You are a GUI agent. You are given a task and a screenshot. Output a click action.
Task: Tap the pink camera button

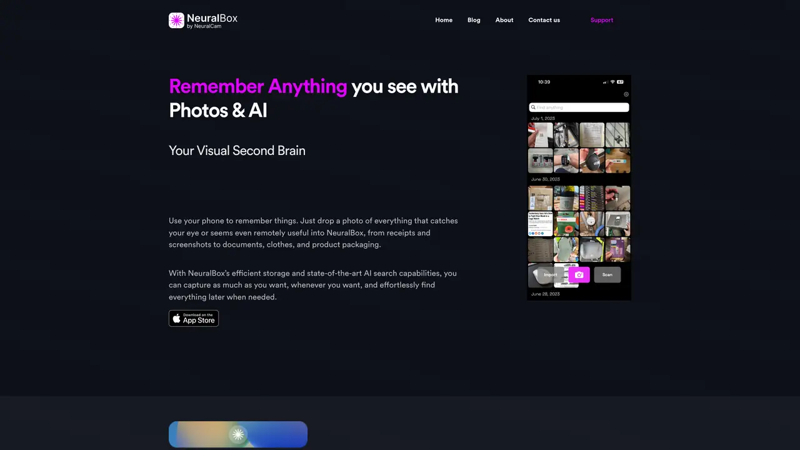(579, 275)
